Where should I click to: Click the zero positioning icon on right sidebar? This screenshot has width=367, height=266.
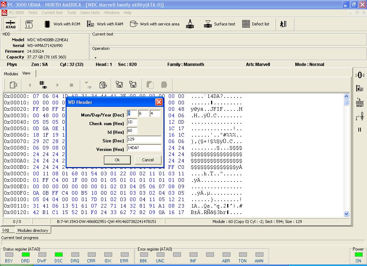point(360,75)
